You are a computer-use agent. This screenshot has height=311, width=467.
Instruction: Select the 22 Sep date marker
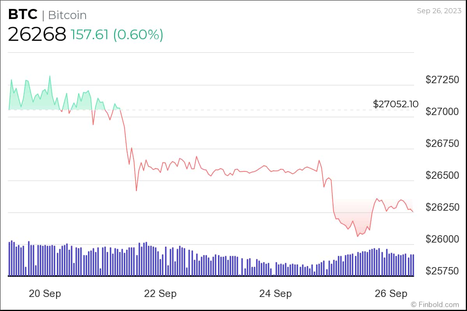(160, 294)
